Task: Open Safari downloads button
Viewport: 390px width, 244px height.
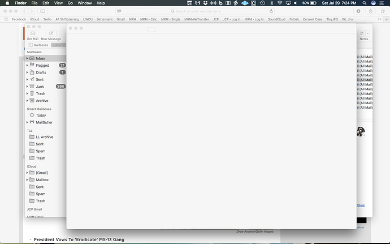Action: [358, 11]
